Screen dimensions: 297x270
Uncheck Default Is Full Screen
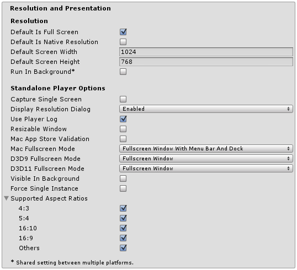[123, 32]
